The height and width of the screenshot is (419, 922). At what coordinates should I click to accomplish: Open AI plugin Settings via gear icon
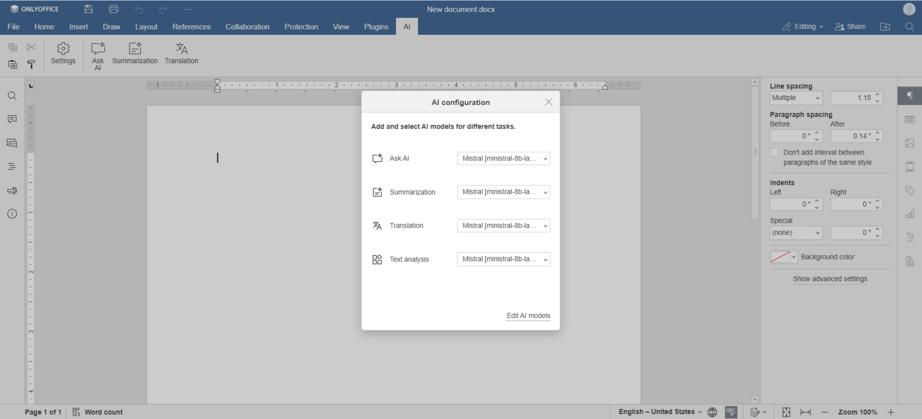[x=63, y=54]
